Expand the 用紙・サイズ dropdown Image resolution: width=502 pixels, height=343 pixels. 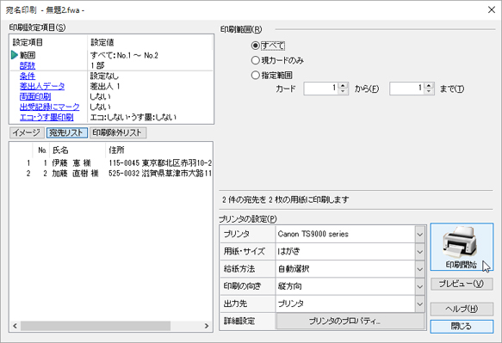click(419, 252)
